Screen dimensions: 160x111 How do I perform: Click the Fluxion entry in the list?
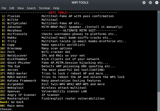[x=14, y=16]
